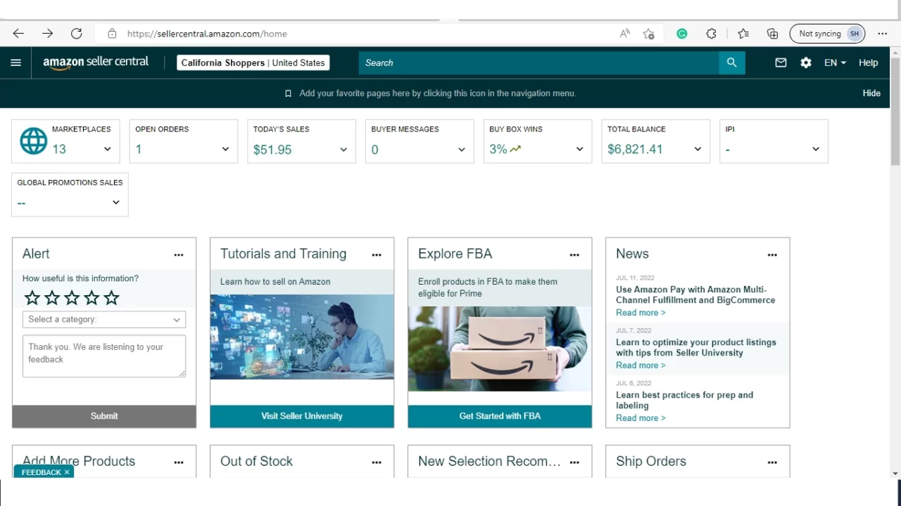Open the hamburger navigation menu
The height and width of the screenshot is (506, 901).
(15, 63)
